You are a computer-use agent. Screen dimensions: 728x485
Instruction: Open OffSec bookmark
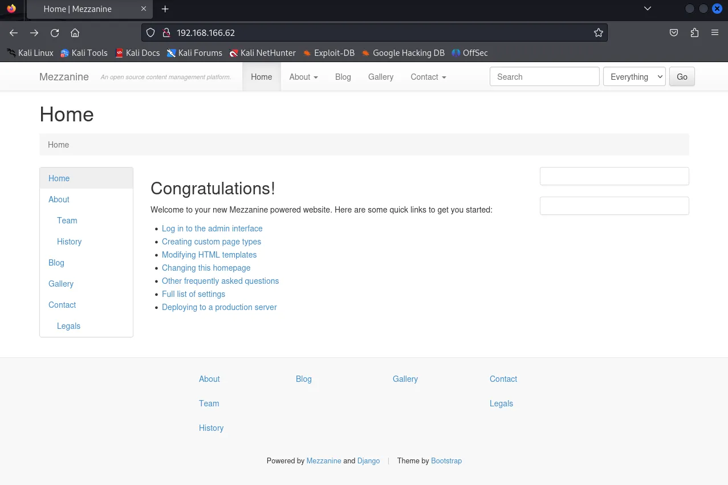coord(470,53)
